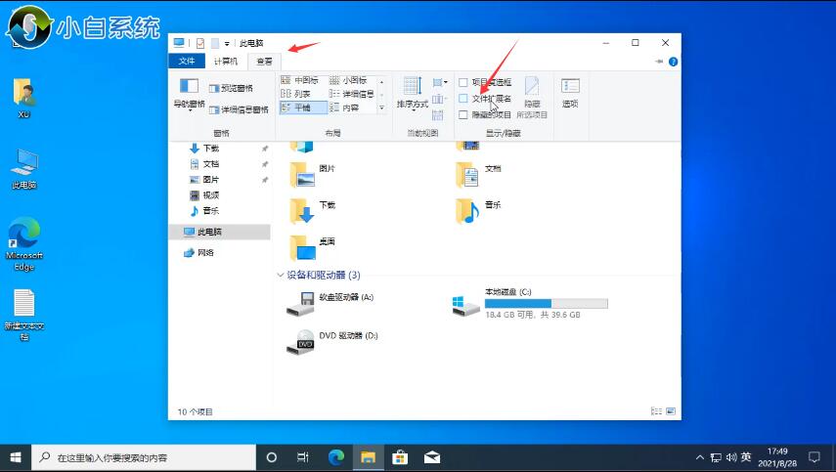This screenshot has height=472, width=836.
Task: Open the quick access toolbar customize dropdown
Action: click(x=227, y=44)
